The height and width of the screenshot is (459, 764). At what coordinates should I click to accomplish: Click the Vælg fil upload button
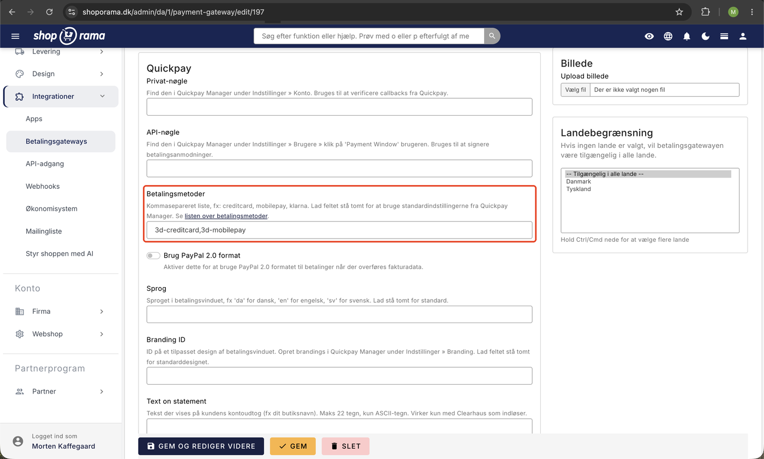pos(576,90)
